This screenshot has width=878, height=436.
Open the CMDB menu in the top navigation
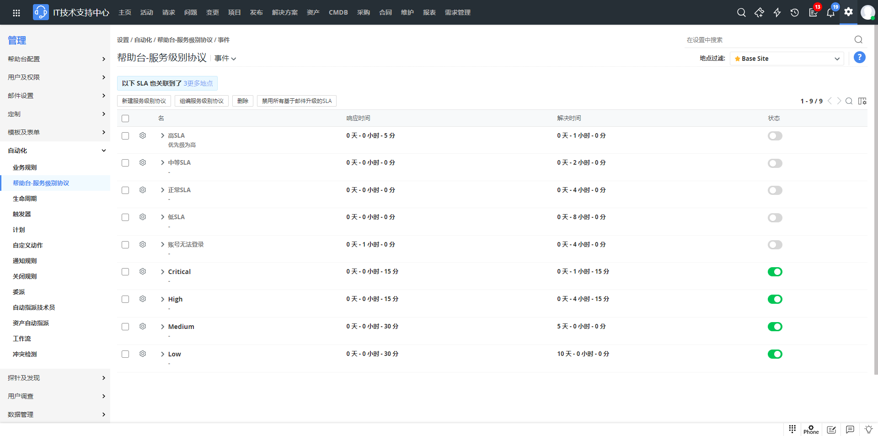[338, 12]
